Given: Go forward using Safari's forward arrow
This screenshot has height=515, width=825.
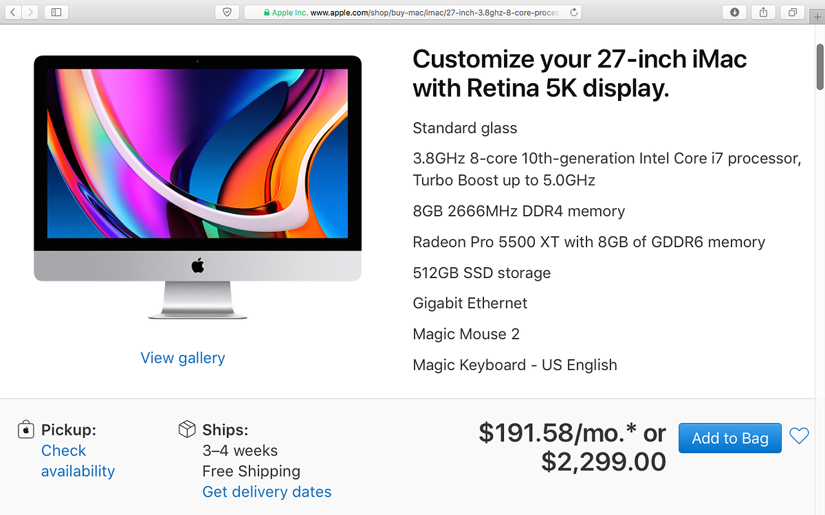Looking at the screenshot, I should (x=30, y=12).
